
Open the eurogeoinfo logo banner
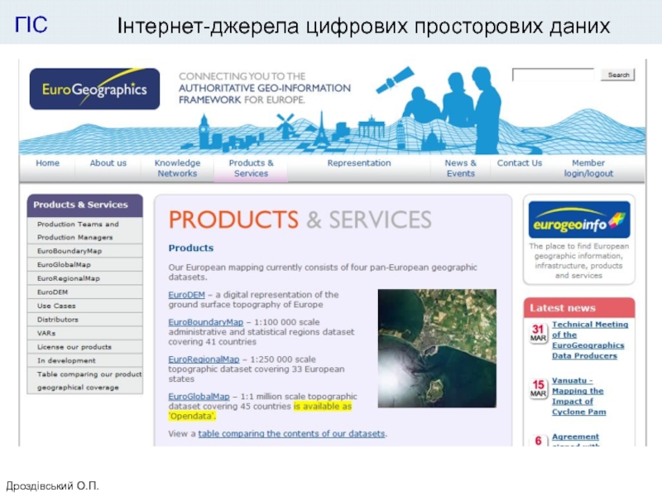tap(579, 220)
